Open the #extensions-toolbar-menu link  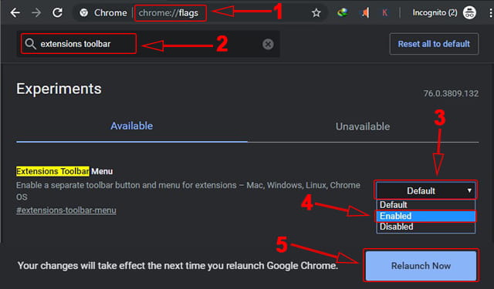point(66,210)
